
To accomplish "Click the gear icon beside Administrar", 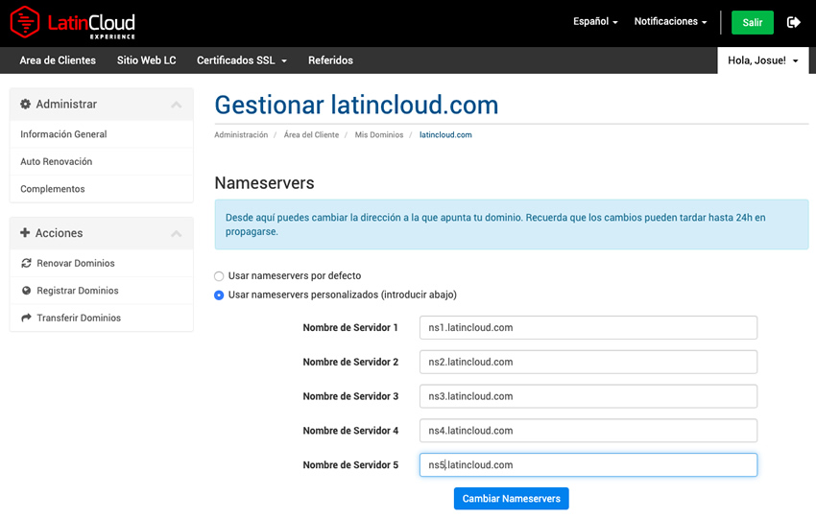I will pos(25,104).
